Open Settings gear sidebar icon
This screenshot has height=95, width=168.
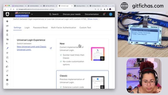[7, 80]
